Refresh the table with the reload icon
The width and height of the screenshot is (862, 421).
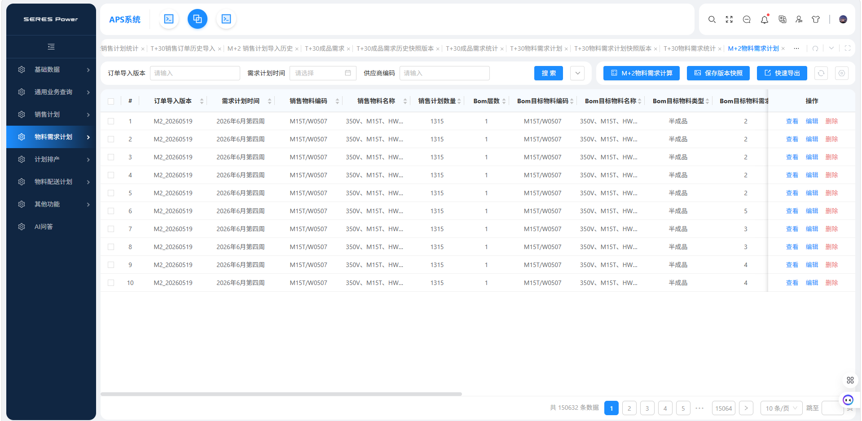[x=821, y=73]
